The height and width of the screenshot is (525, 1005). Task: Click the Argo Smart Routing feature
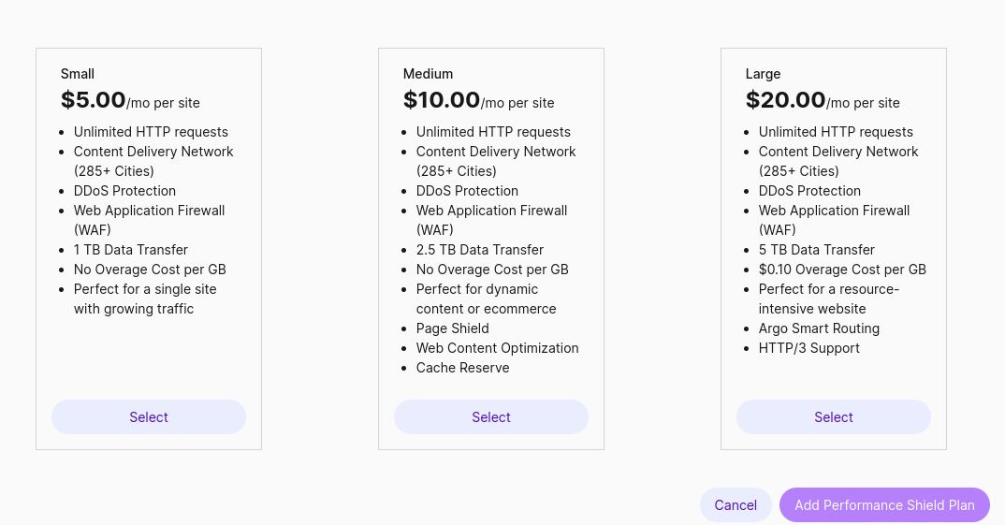click(819, 328)
